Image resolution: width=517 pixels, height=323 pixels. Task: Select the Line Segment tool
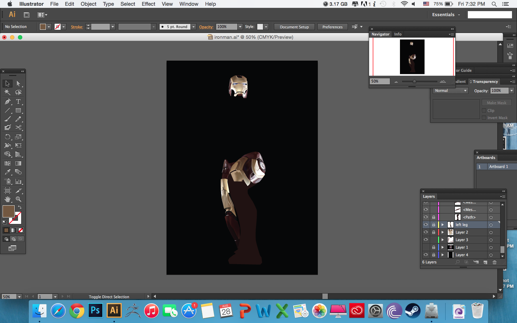(x=8, y=111)
